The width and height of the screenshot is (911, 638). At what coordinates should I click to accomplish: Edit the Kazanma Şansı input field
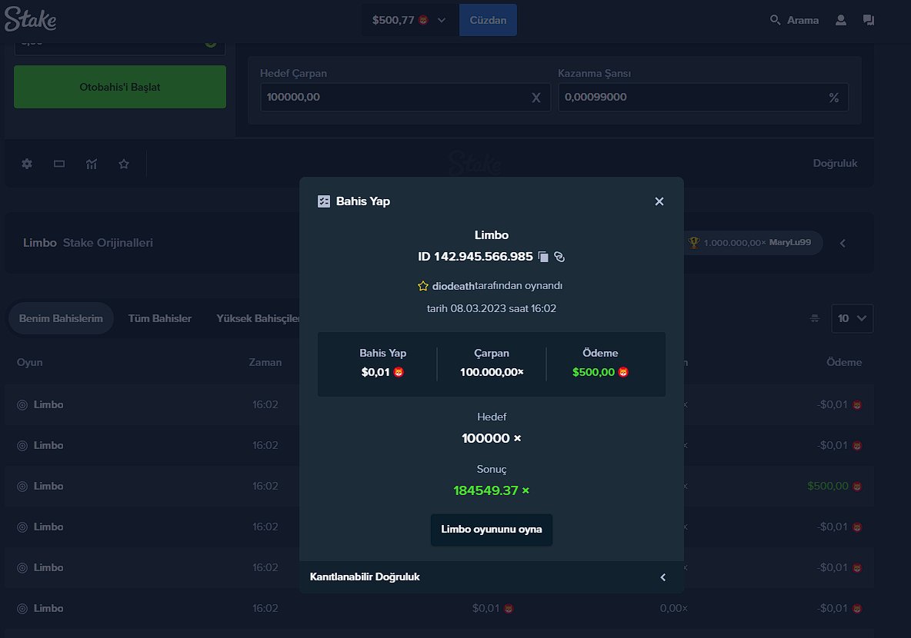coord(703,98)
